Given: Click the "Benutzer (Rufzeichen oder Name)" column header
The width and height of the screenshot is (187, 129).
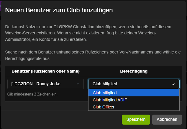Looking at the screenshot, I should (x=46, y=71).
